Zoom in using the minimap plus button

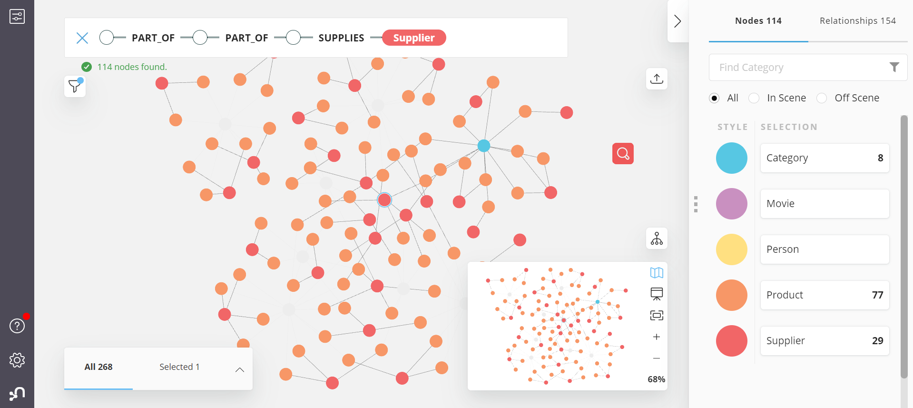656,337
